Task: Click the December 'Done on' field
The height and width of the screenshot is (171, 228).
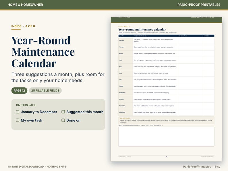Action: pyautogui.click(x=208, y=112)
